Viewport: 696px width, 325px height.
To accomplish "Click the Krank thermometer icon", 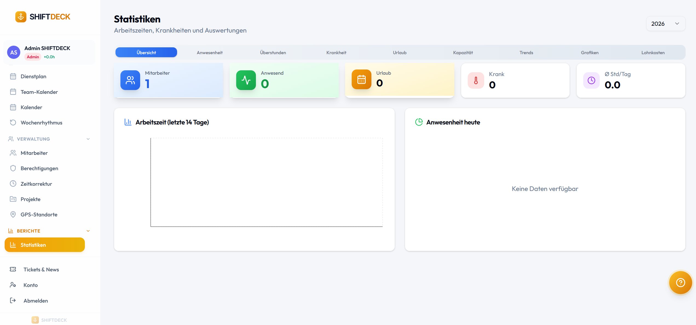I will [476, 80].
